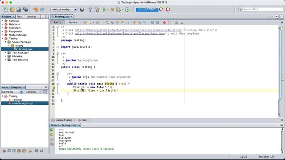This screenshot has width=285, height=160.
Task: Run the project with green play icon
Action: coord(104,9)
